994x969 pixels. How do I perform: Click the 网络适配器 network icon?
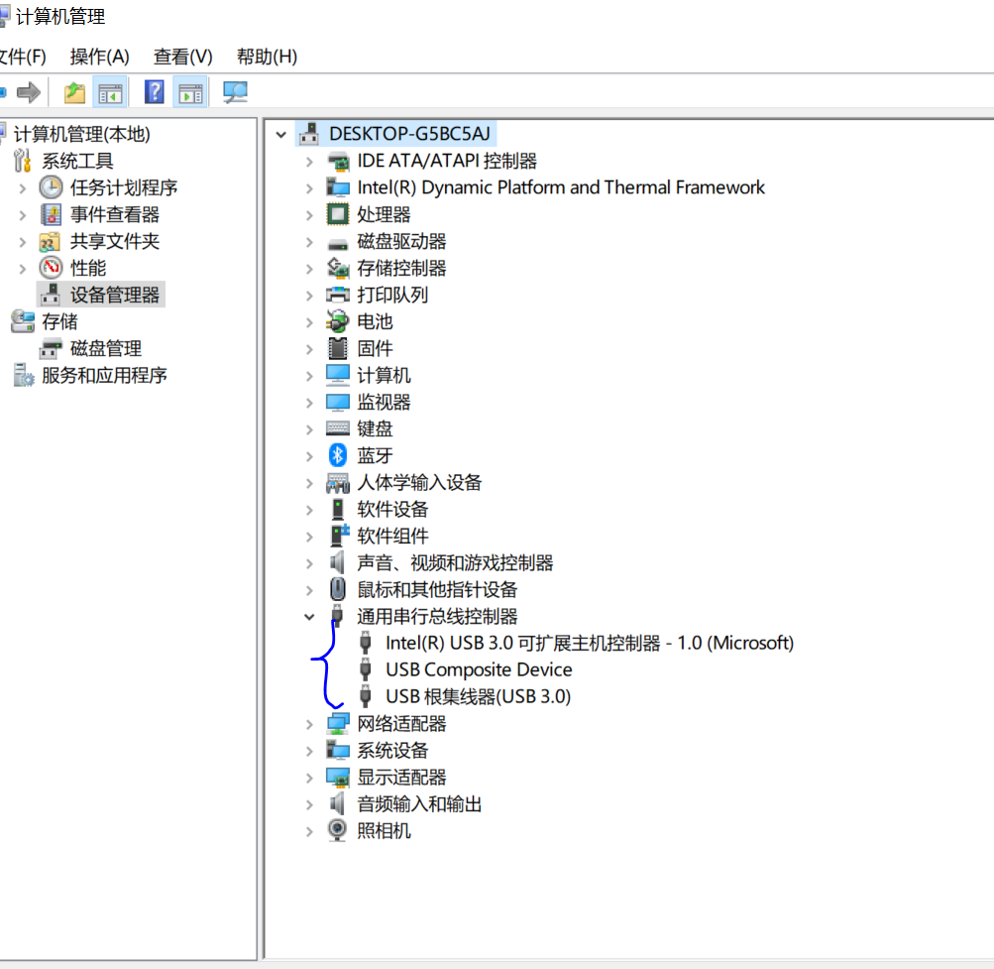[337, 723]
